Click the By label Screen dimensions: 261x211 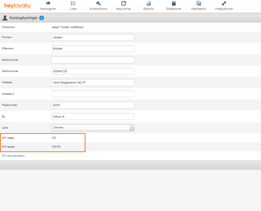click(3, 117)
